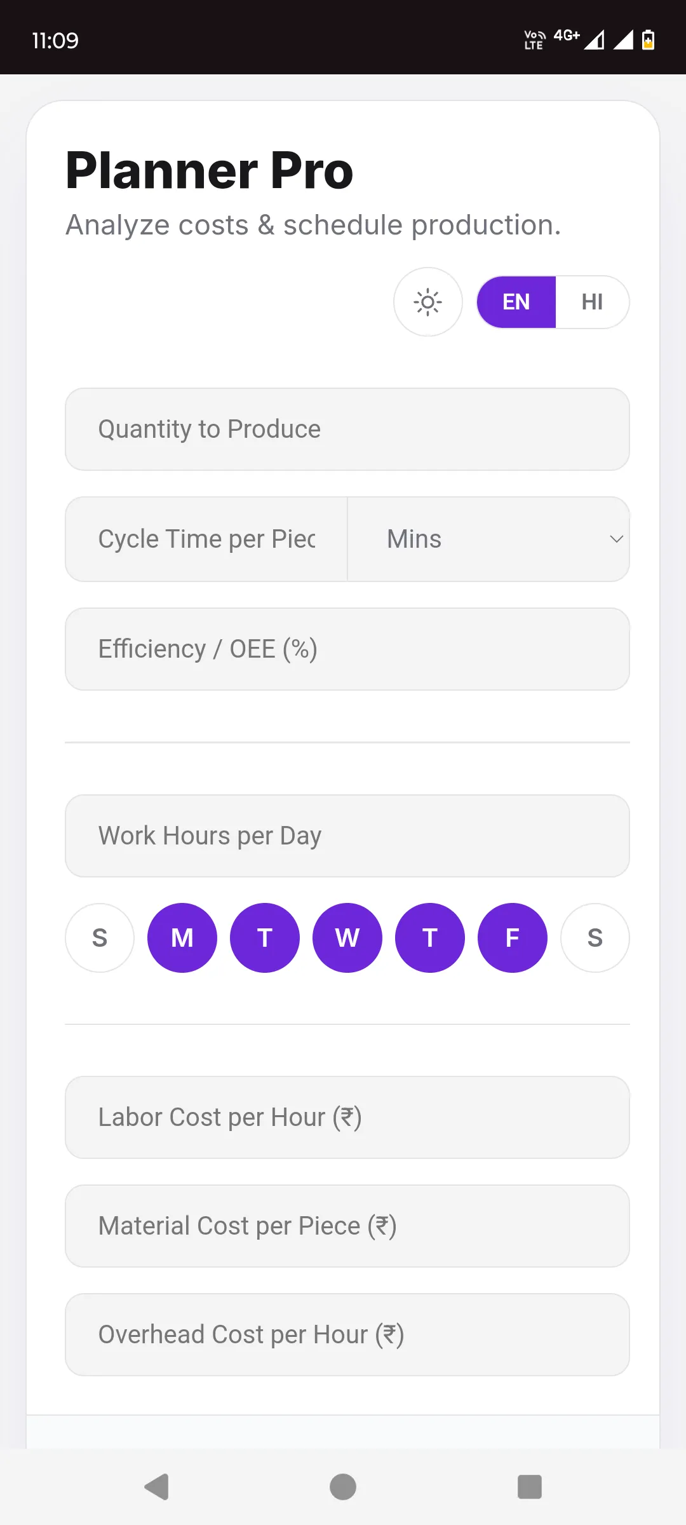Focus the Quantity to Produce field
The image size is (686, 1525).
pyautogui.click(x=347, y=430)
